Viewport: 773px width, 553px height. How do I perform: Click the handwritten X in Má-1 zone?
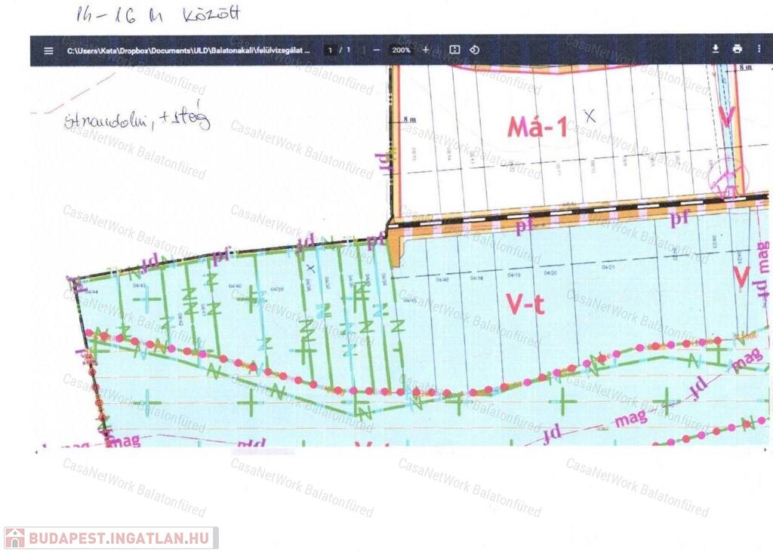point(590,116)
